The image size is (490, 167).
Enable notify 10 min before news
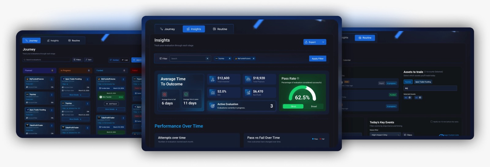[432, 122]
